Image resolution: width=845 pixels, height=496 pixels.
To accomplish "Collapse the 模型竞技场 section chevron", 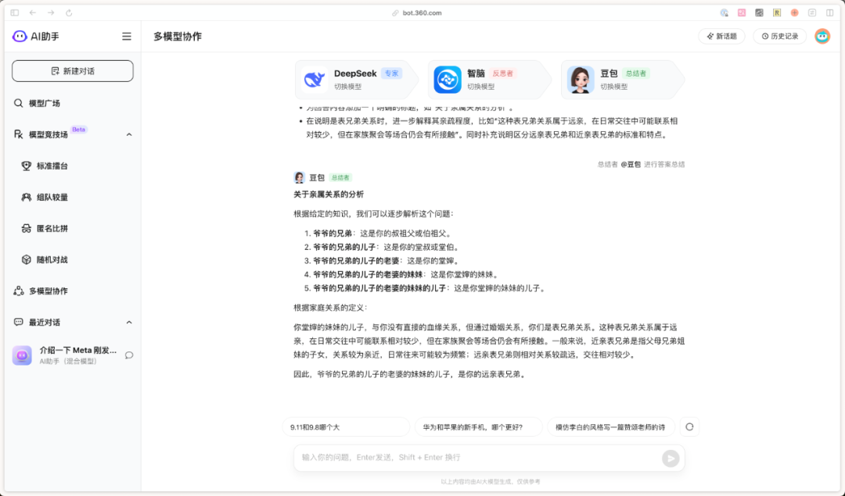I will [129, 134].
